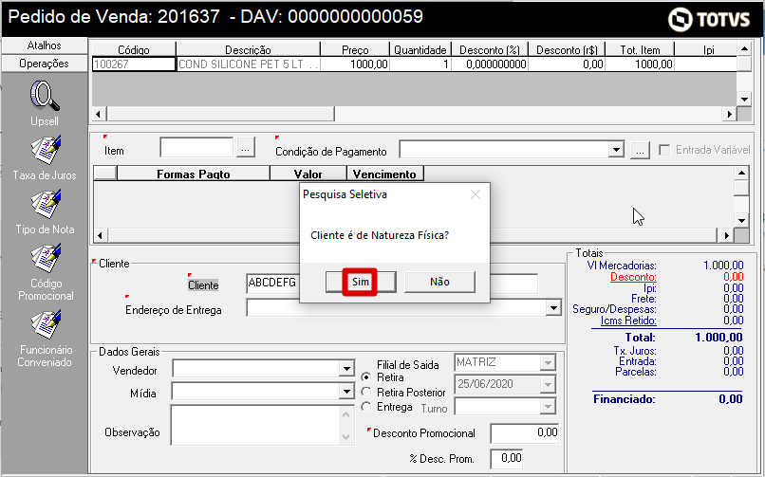Click the Desconto (%) column header

click(490, 49)
